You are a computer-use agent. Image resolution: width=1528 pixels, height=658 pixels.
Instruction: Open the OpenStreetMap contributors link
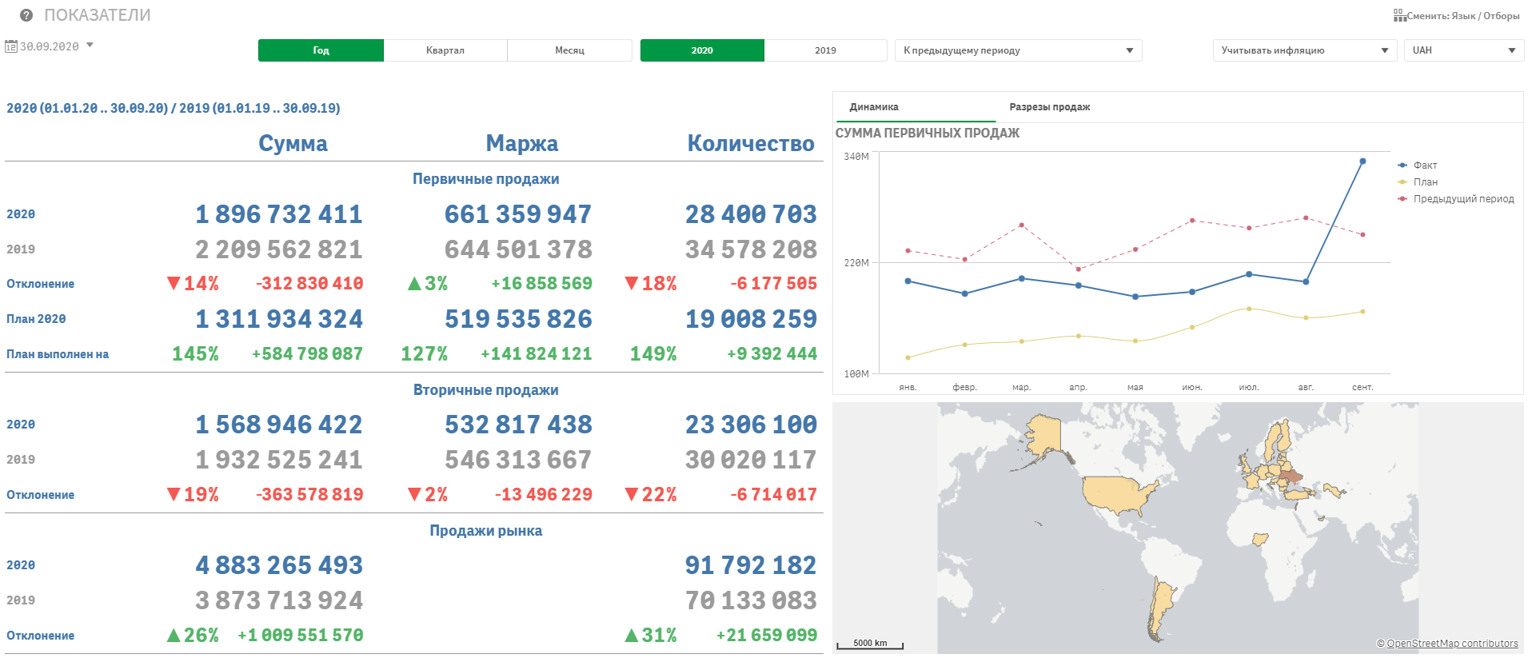(1452, 644)
